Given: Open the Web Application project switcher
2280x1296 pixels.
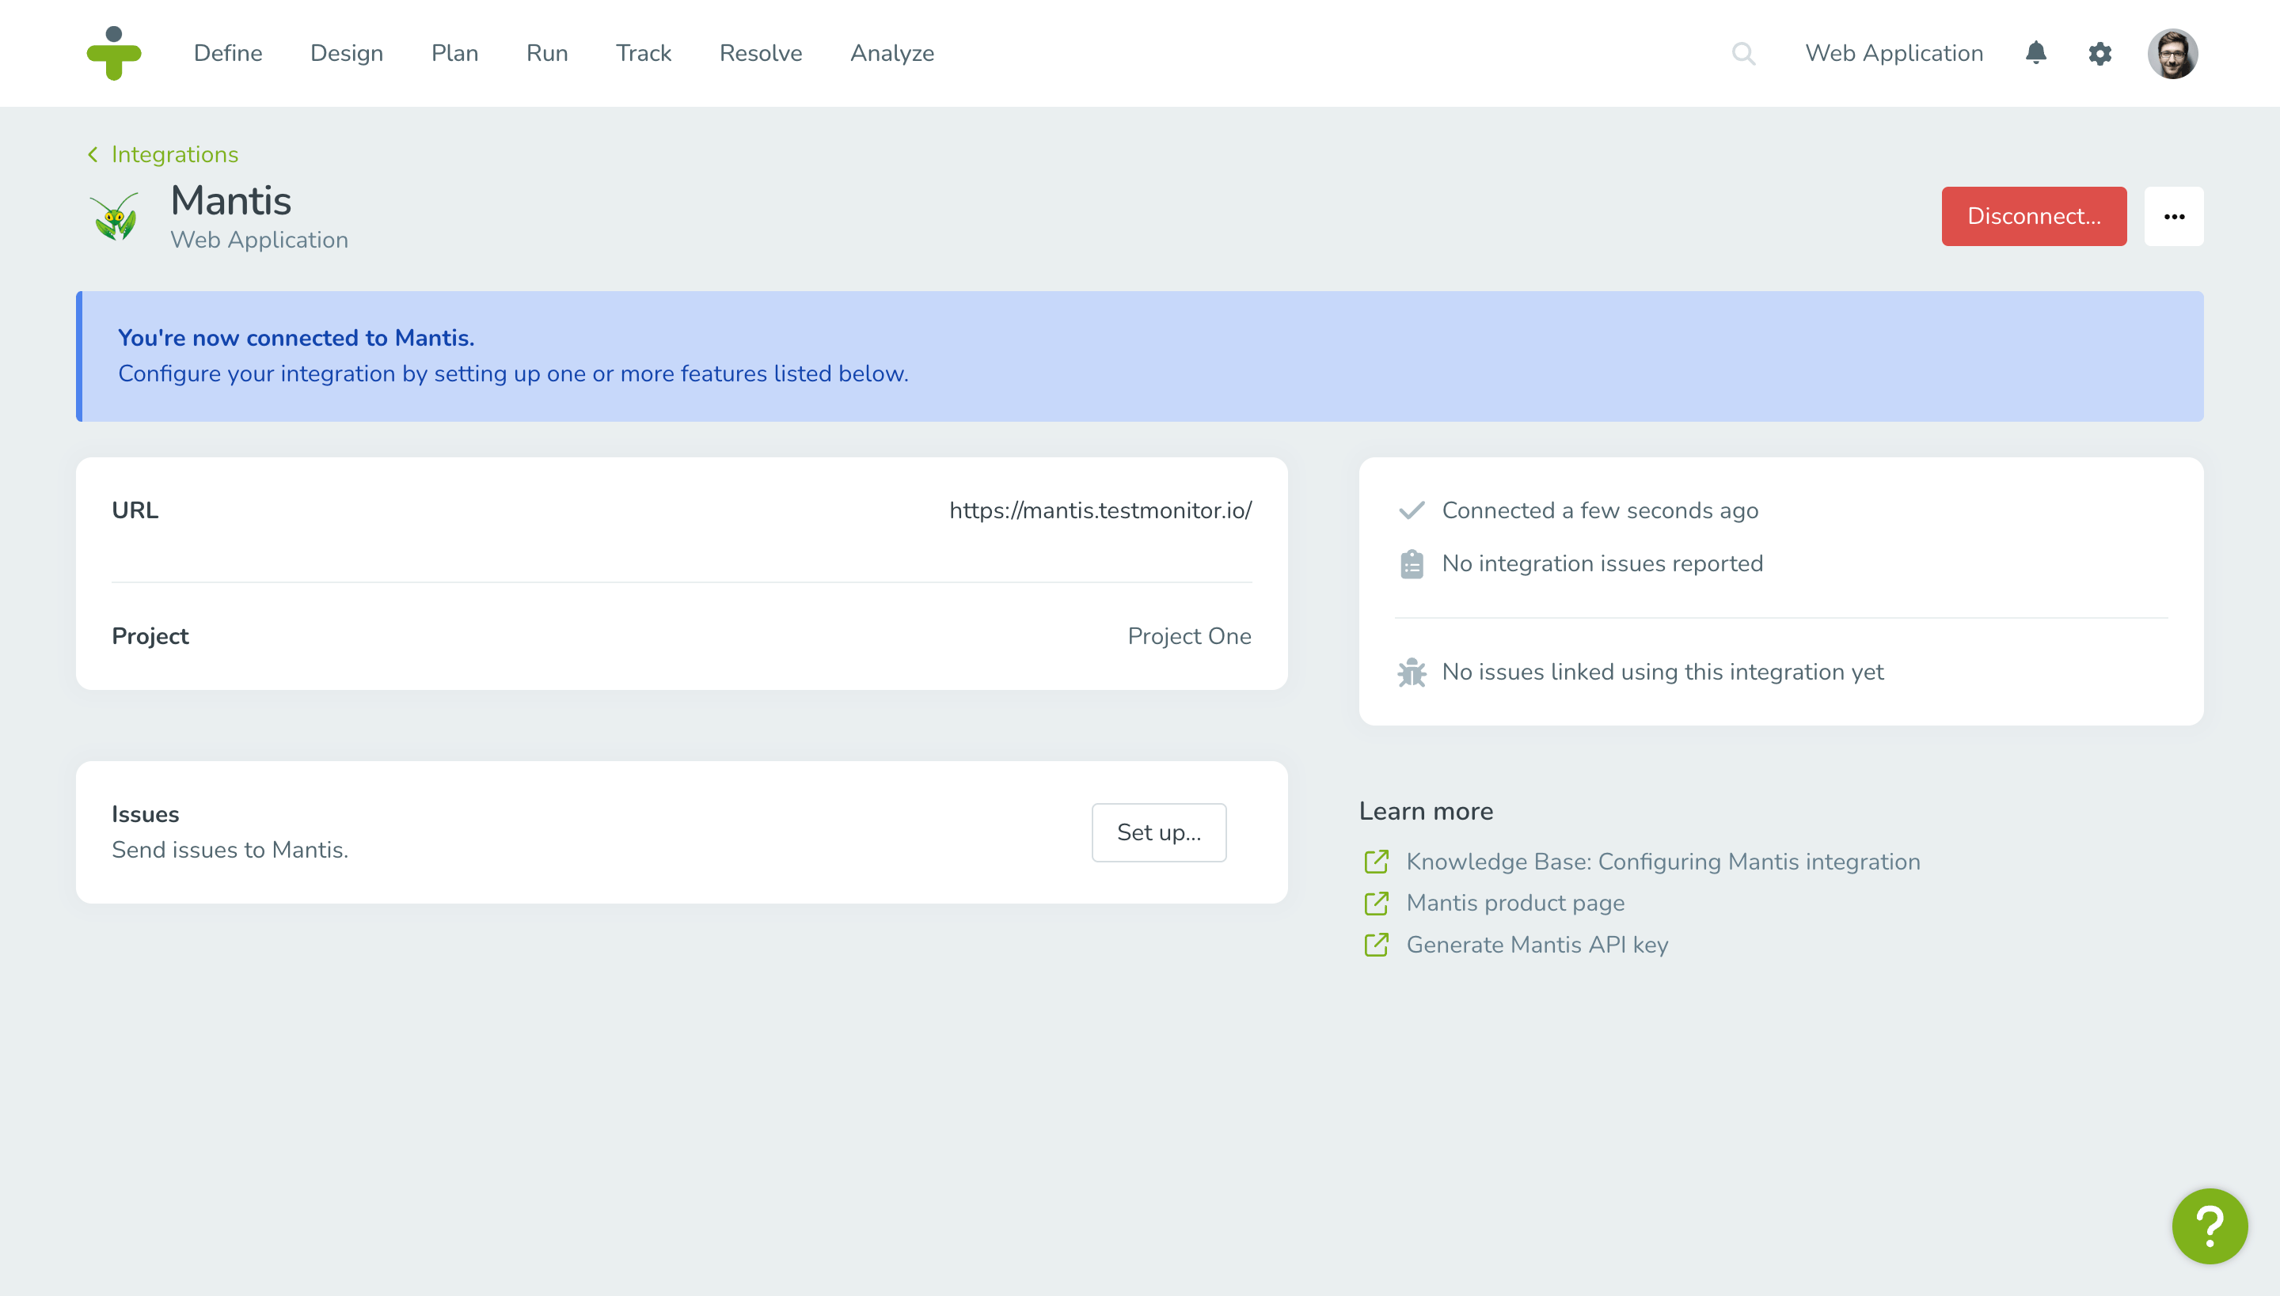Looking at the screenshot, I should coord(1894,54).
